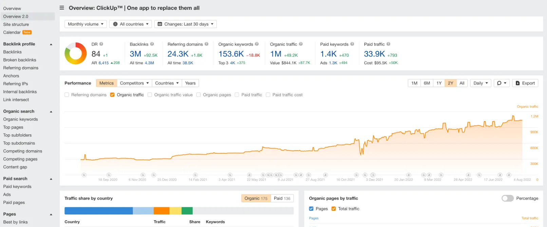The width and height of the screenshot is (547, 227).
Task: Open the All countries dropdown
Action: click(131, 24)
